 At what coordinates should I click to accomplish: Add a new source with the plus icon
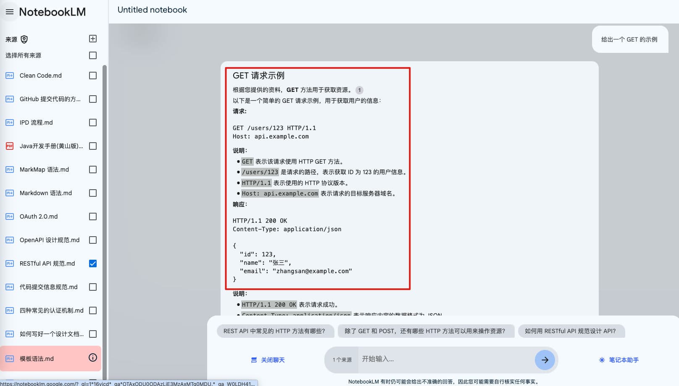point(93,39)
